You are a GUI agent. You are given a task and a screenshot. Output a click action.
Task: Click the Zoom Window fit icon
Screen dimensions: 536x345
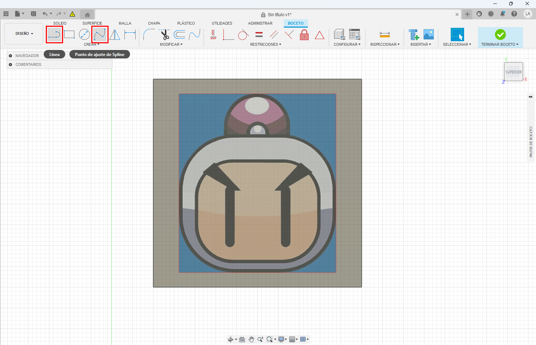[270, 339]
